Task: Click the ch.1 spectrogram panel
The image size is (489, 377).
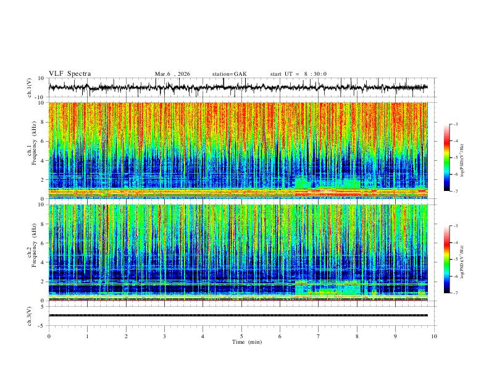Action: 238,150
